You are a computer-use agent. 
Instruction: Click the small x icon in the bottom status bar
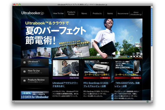(x=14, y=102)
